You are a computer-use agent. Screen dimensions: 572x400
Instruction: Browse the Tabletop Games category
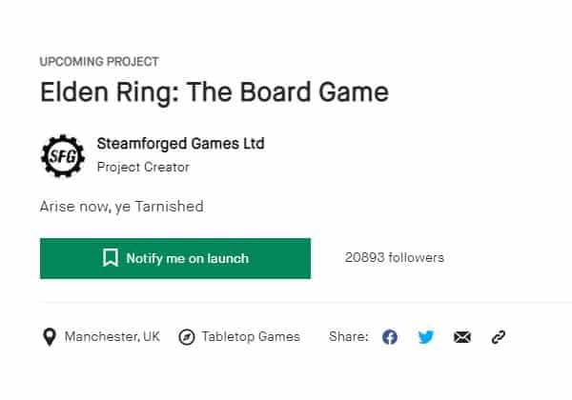point(251,336)
